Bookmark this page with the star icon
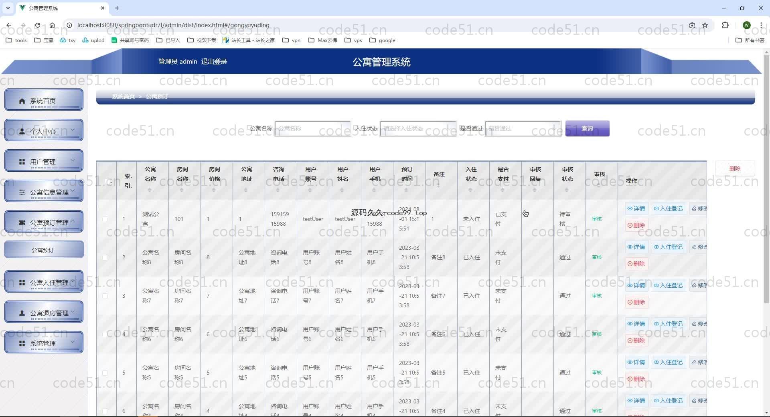Screen dimensions: 770x417 (x=705, y=25)
